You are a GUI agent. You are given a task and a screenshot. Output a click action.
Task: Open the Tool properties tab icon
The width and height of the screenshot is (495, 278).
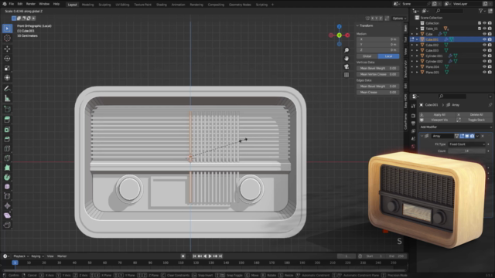pyautogui.click(x=413, y=107)
